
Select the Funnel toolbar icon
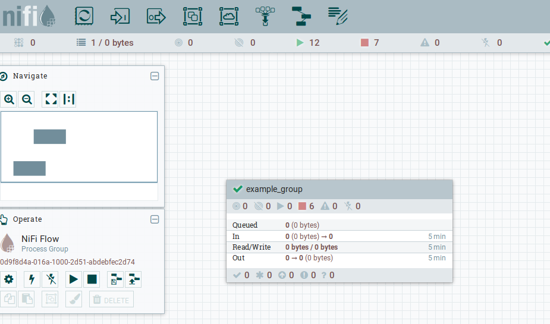point(265,16)
